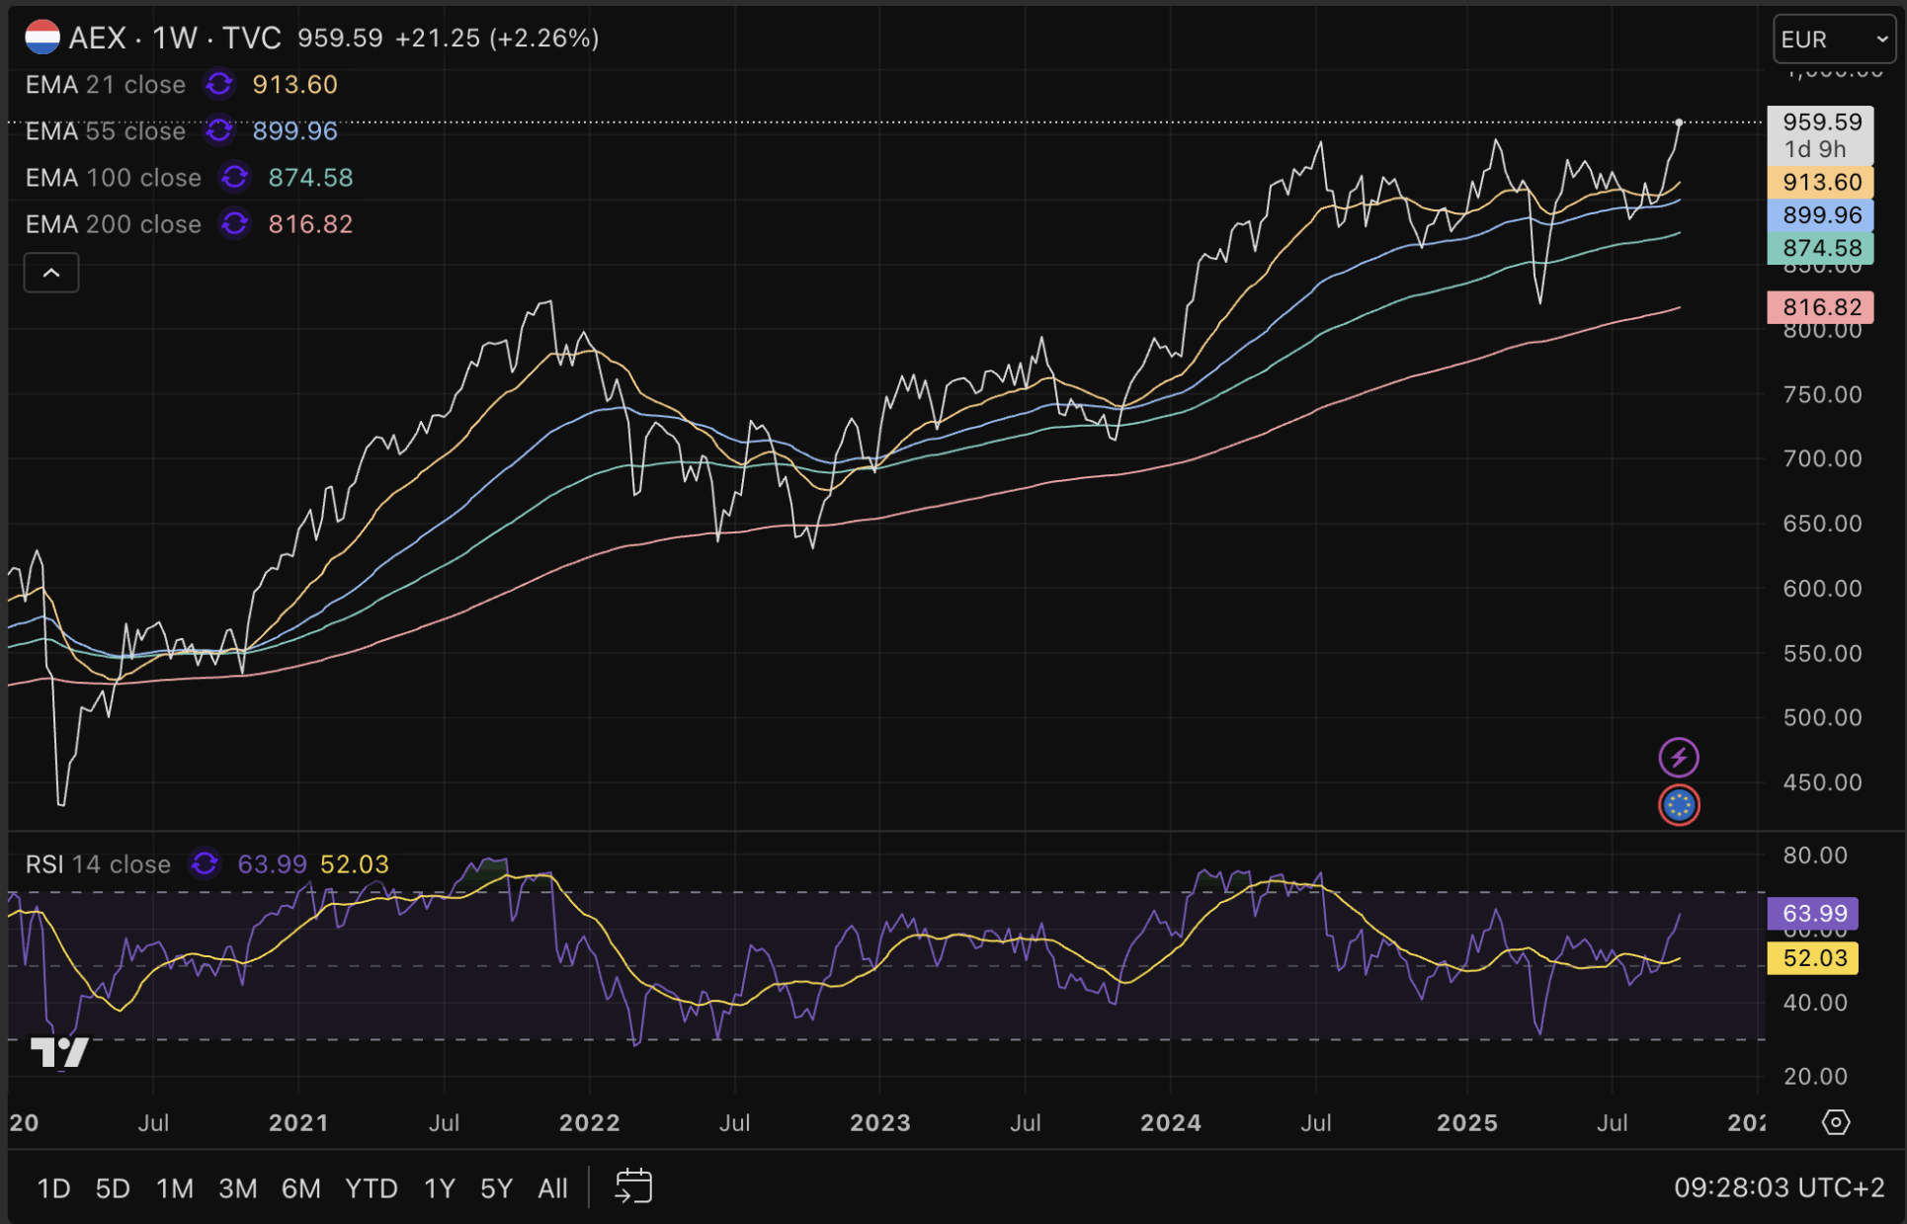Viewport: 1907px width, 1224px height.
Task: Select the 1D time range
Action: 53,1187
